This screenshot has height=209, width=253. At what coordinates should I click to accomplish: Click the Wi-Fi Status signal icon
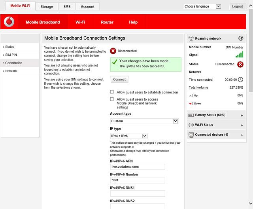click(191, 125)
